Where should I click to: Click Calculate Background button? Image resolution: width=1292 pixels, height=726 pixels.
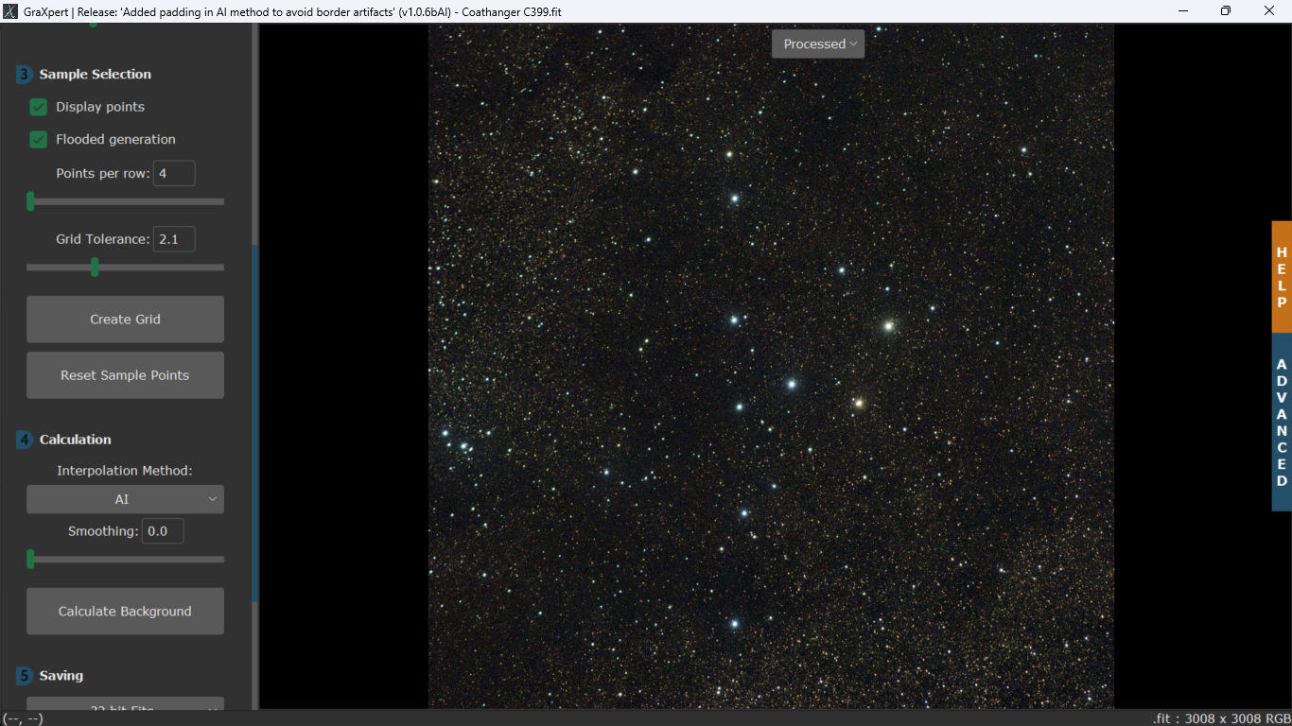pos(125,612)
